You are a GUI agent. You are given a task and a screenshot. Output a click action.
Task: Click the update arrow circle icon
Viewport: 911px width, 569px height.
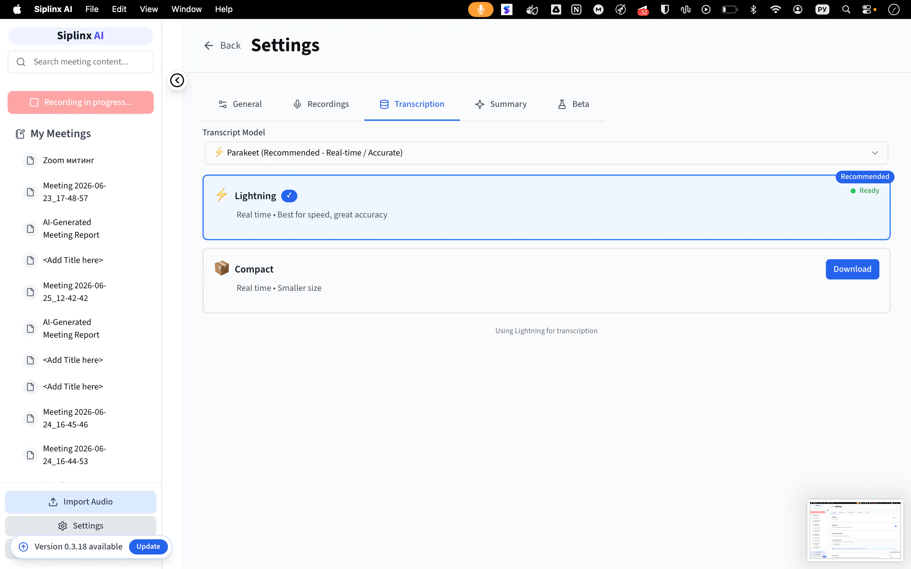coord(23,547)
